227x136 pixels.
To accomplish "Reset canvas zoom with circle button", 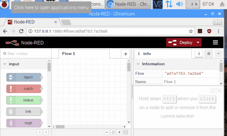I will point(113,132).
